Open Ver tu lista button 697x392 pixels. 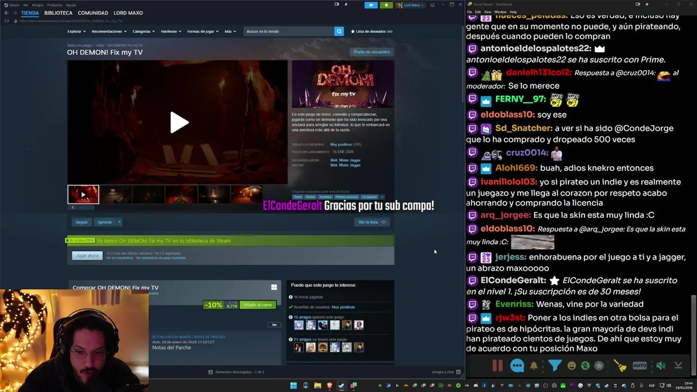[x=372, y=222]
